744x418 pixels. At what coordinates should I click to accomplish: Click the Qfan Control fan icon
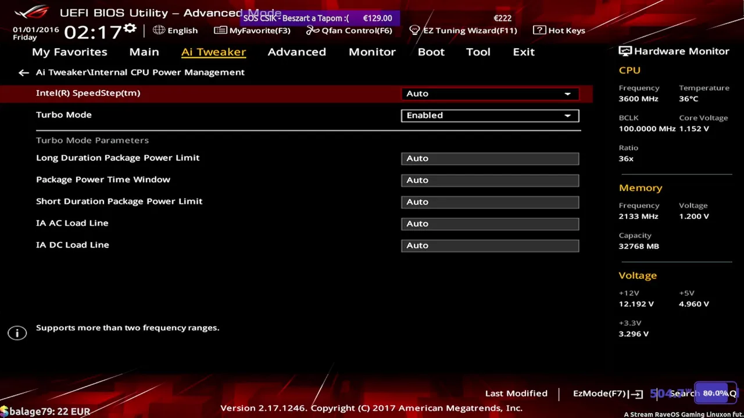tap(313, 30)
